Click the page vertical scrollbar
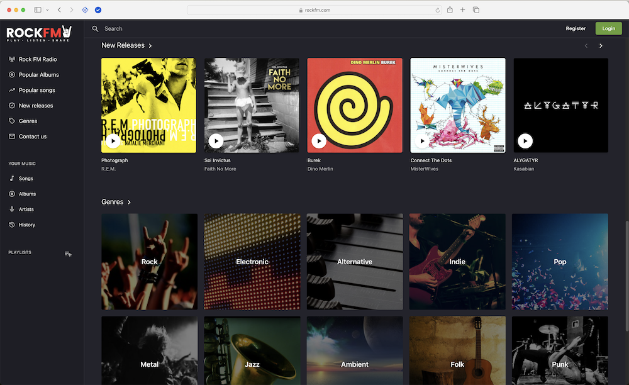 (x=626, y=276)
